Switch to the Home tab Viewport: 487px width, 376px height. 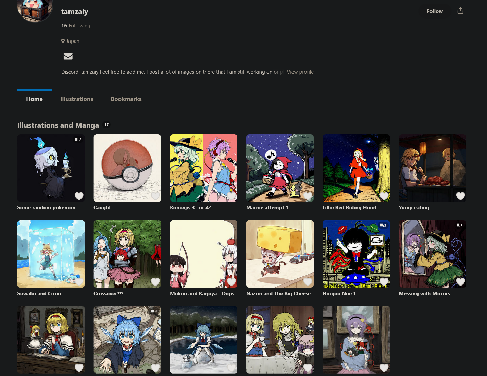35,99
